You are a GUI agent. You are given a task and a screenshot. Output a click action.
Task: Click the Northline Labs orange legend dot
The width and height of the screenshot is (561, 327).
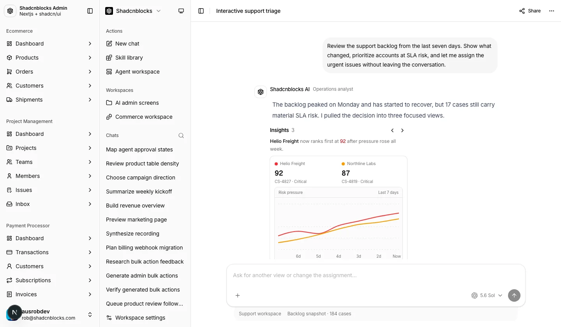343,164
